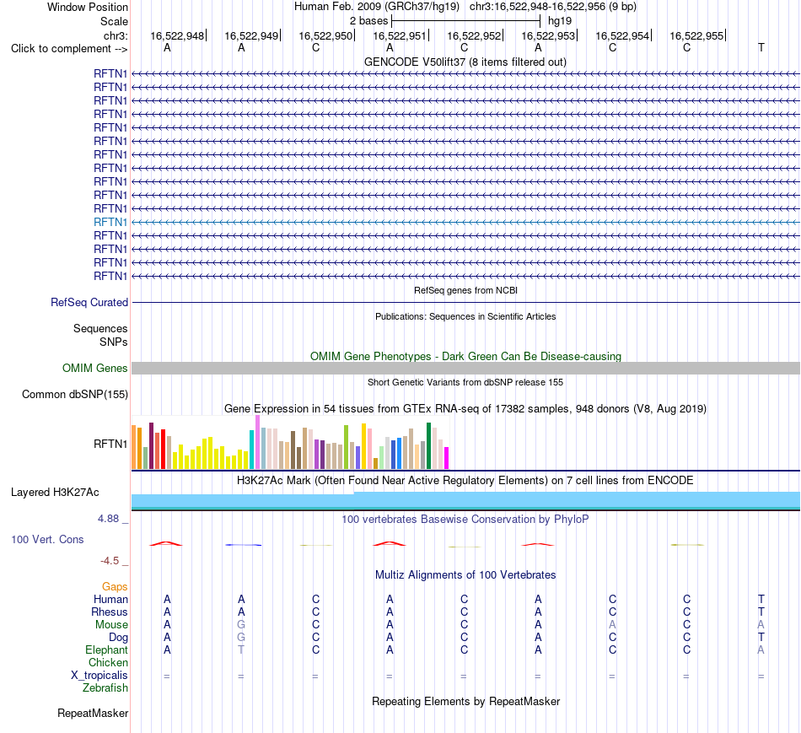Click the Scale label on the left
801x733 pixels.
pyautogui.click(x=114, y=21)
